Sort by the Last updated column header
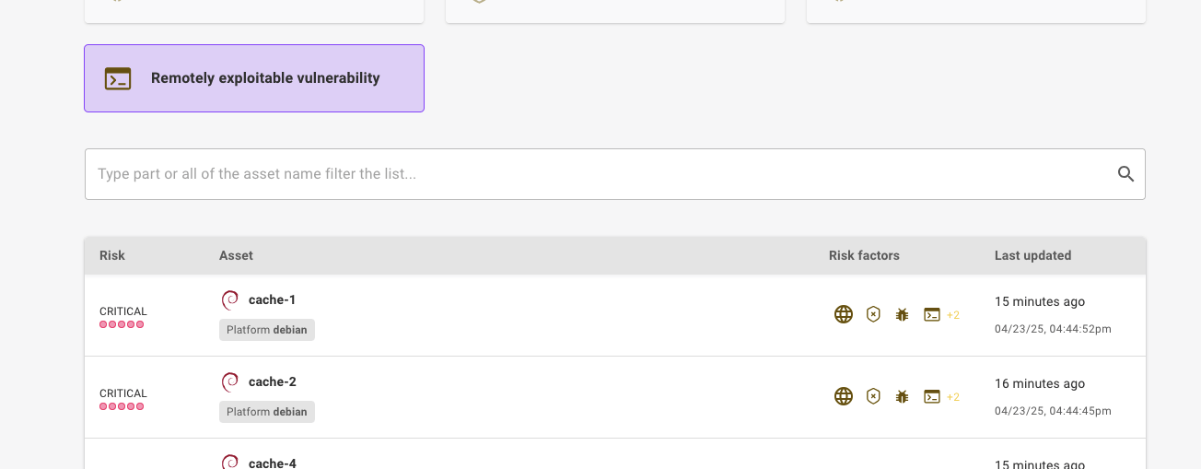The image size is (1201, 469). click(x=1032, y=255)
